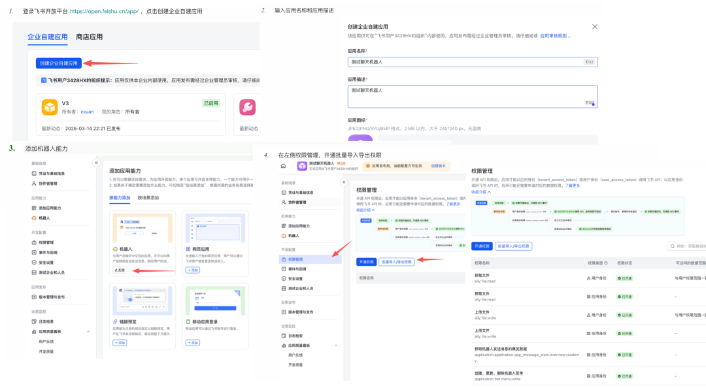Collapse 应用质量看板 chevron in step 3's sidebar

coord(88,331)
